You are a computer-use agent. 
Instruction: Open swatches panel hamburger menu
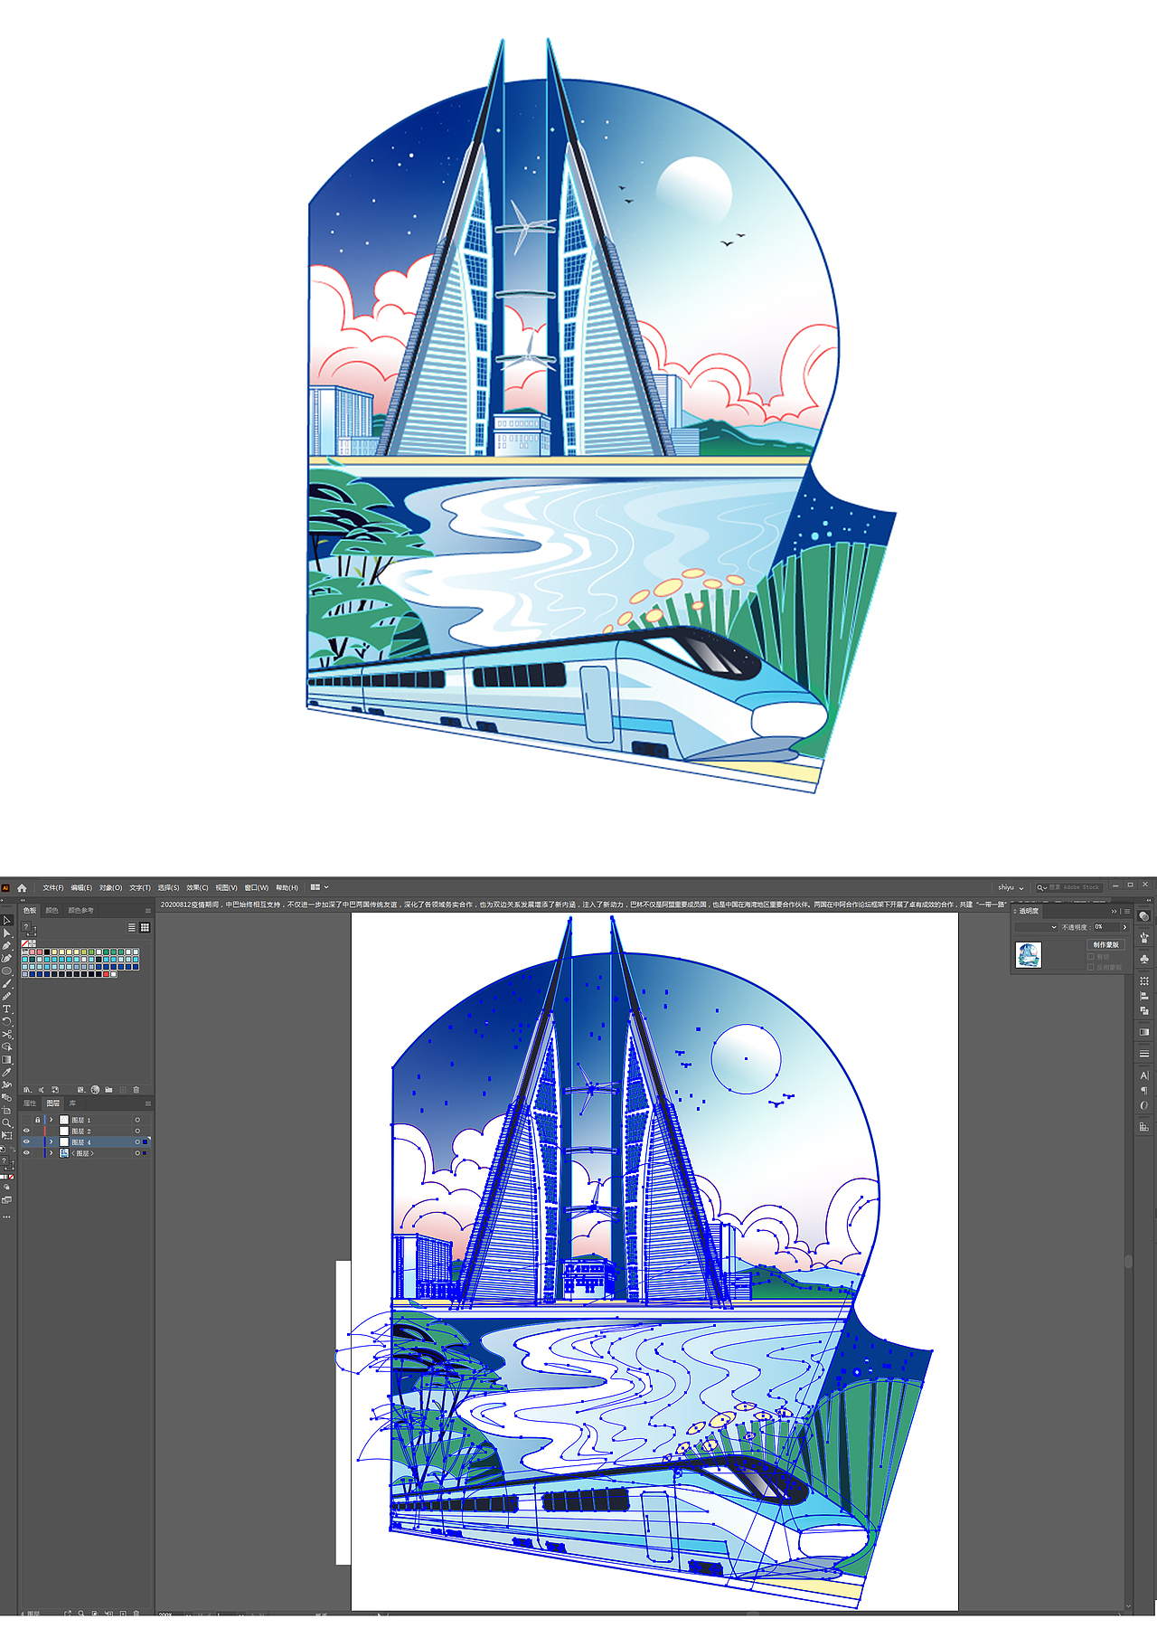click(148, 911)
